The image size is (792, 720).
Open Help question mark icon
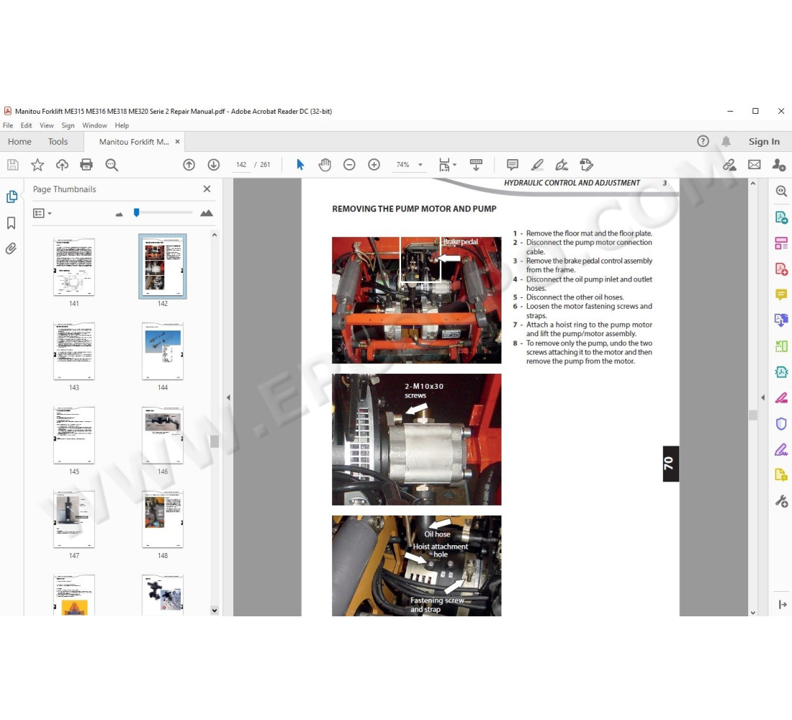[x=703, y=141]
